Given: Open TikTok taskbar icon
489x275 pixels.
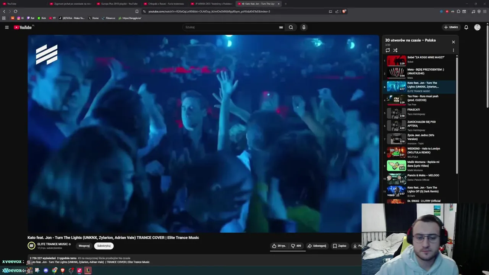Looking at the screenshot, I should pos(79,270).
